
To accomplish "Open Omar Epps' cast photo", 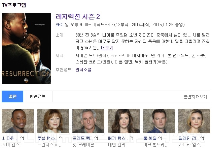I will click(18, 121).
